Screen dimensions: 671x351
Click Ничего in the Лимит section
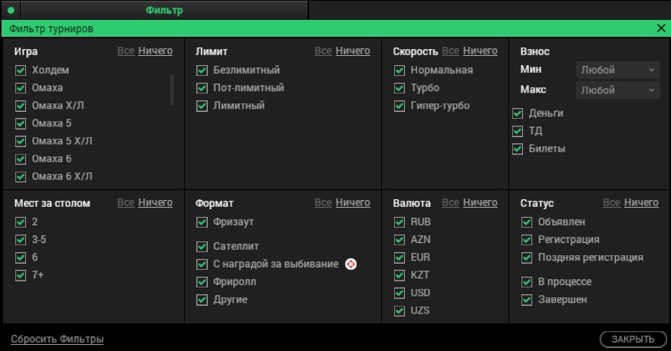tap(353, 51)
